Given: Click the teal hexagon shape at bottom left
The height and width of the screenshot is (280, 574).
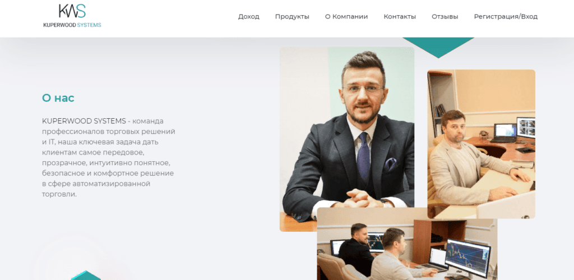Looking at the screenshot, I should coord(86,276).
